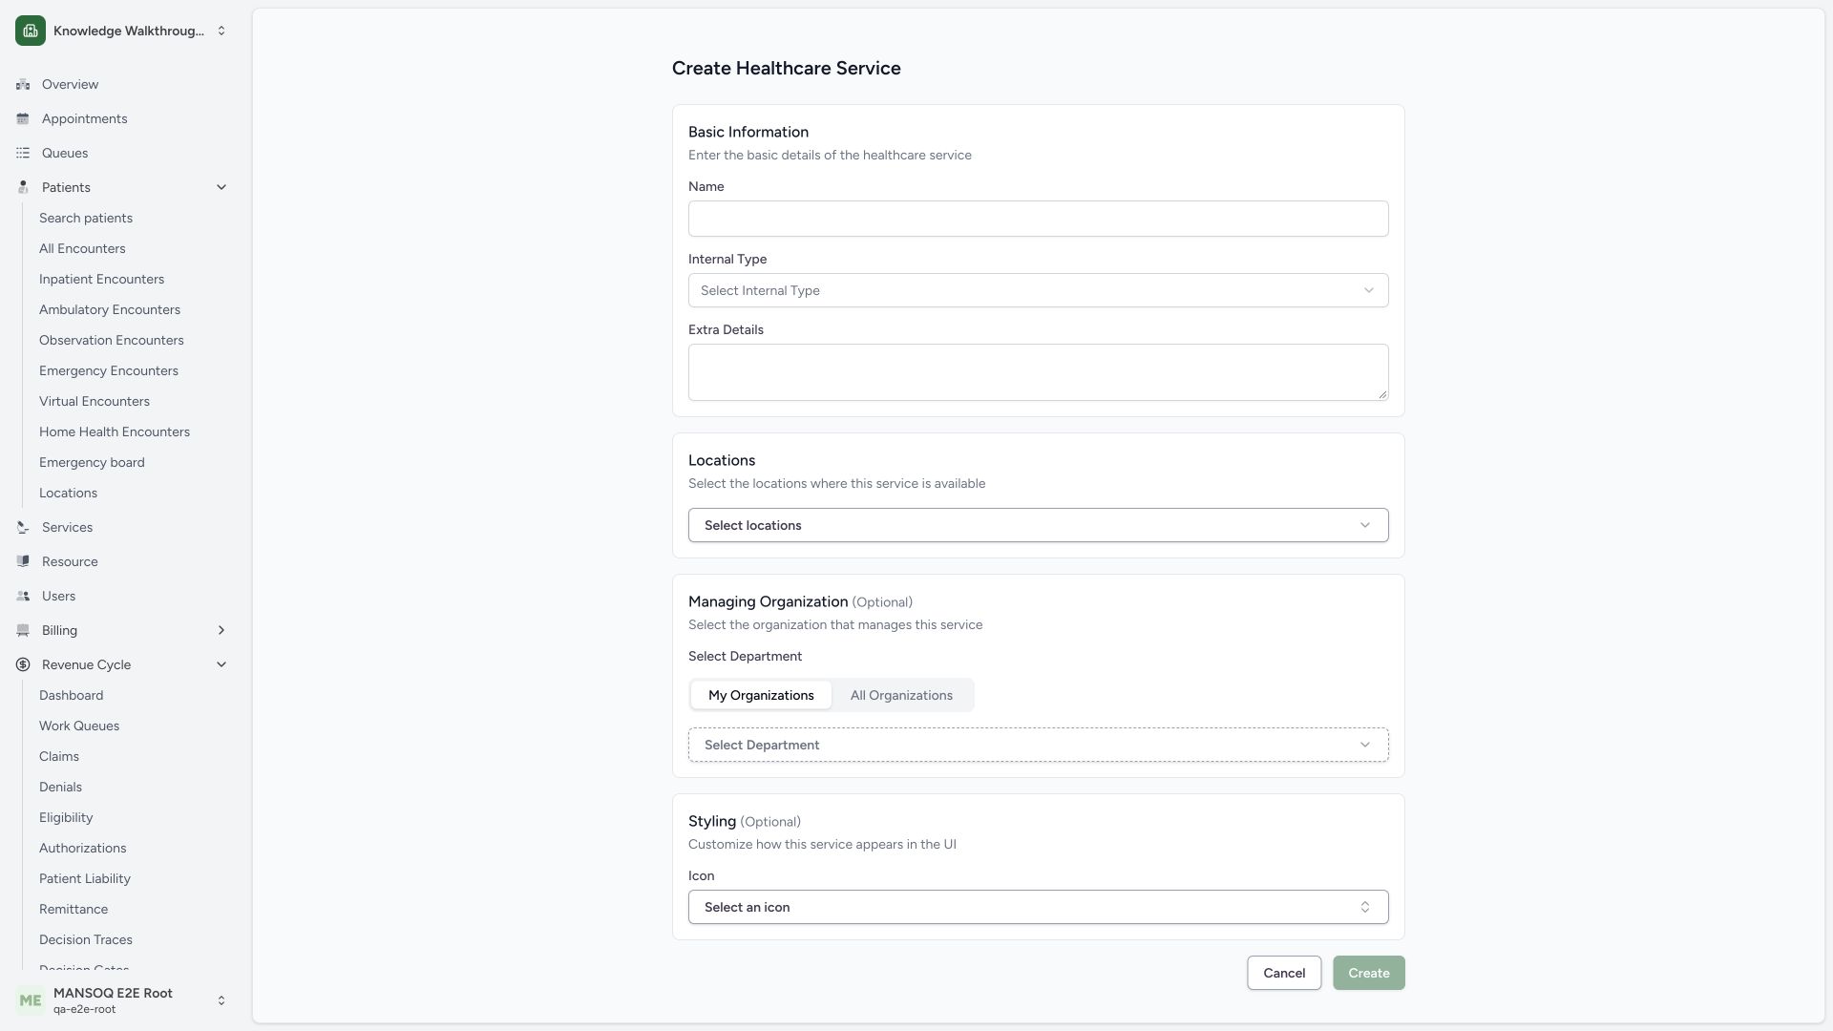Image resolution: width=1833 pixels, height=1031 pixels.
Task: Open the facility switcher chevrons
Action: pos(221,31)
